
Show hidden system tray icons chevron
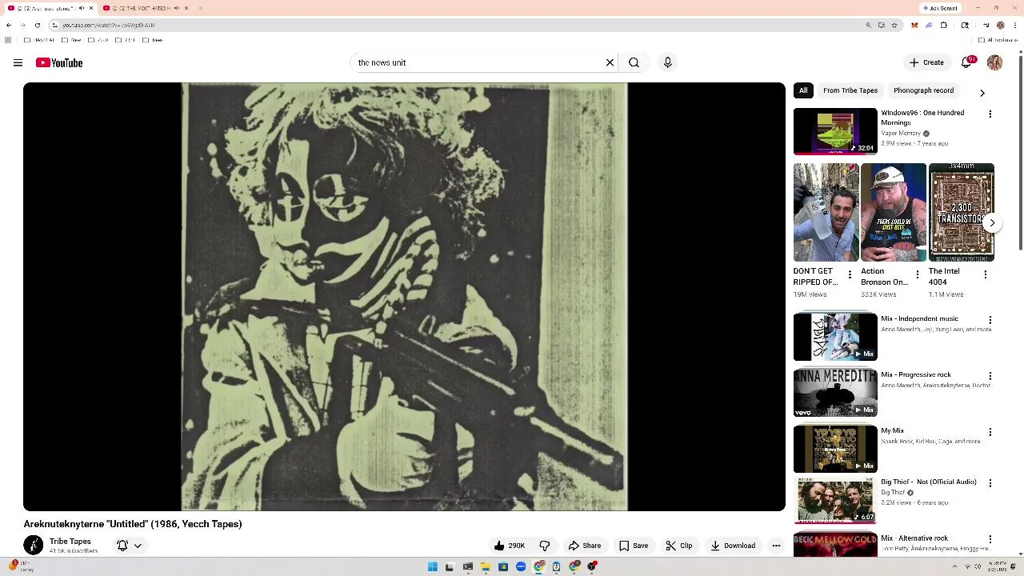pos(955,566)
